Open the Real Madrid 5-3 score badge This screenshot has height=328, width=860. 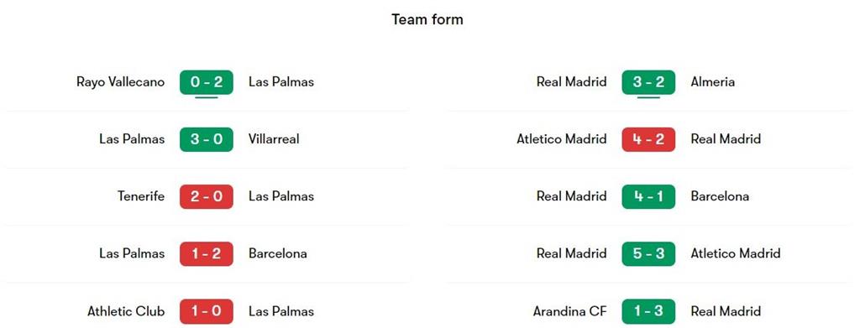pos(648,253)
